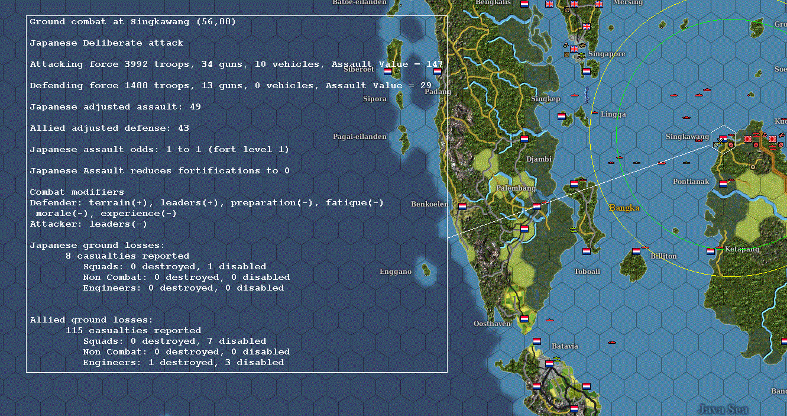Viewport: 787px width, 416px height.
Task: Click the Pagai-eilanden label
Action: (360, 137)
